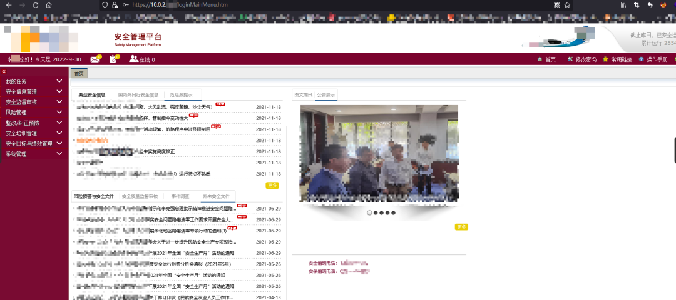Focus the browser address bar URL
This screenshot has height=300, width=676.
click(x=180, y=5)
